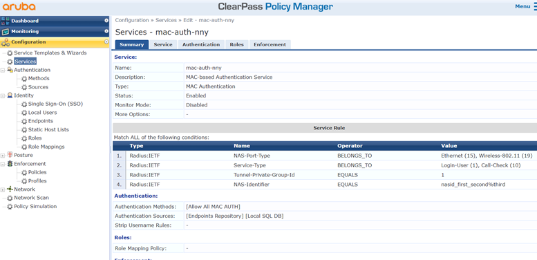This screenshot has height=260, width=537.
Task: Click the Enforcement traffic-light icon
Action: [x=10, y=164]
